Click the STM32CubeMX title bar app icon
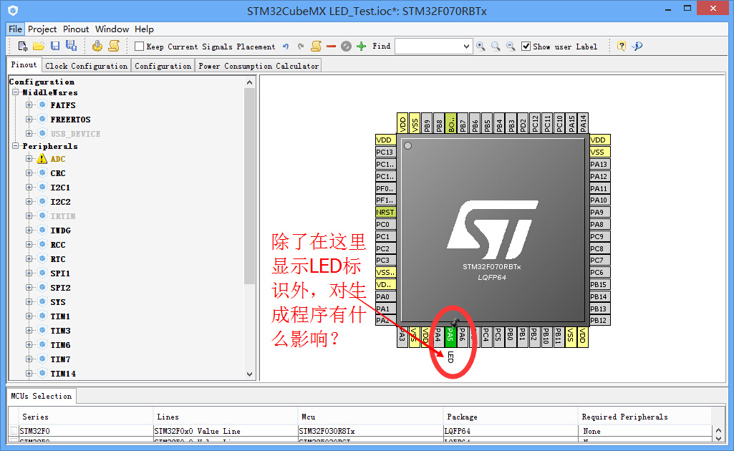Screen dimensions: 734x451 coord(13,10)
